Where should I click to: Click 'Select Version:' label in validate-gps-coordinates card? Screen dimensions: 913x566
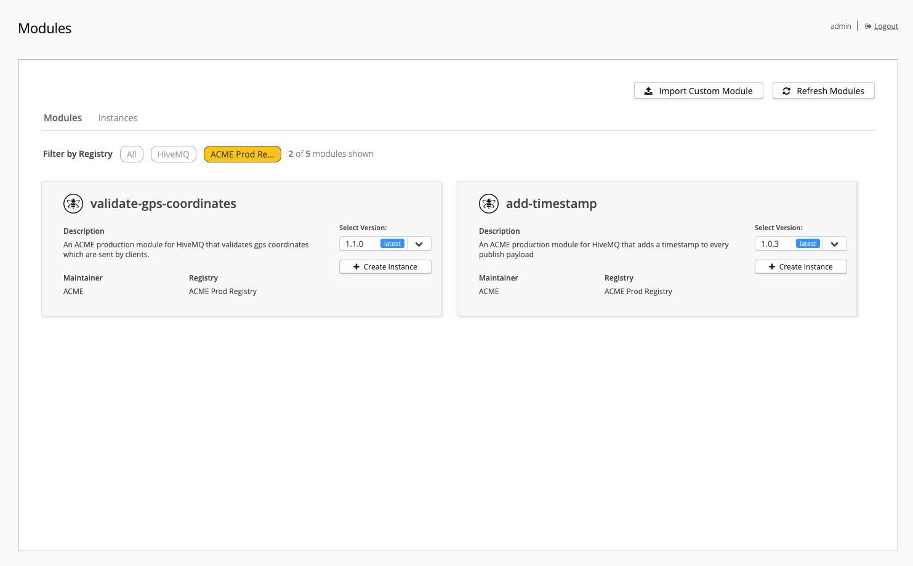tap(363, 228)
